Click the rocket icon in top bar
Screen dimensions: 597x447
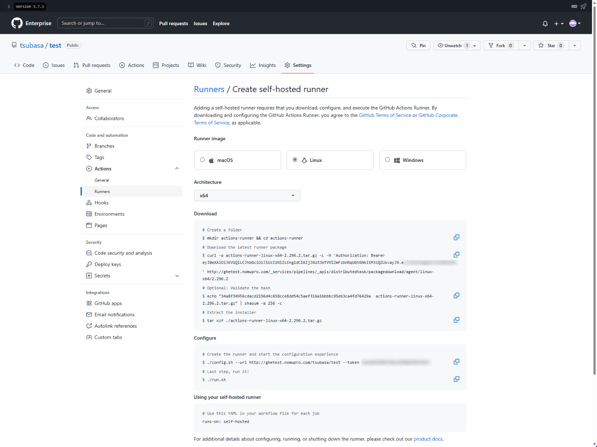583,6
